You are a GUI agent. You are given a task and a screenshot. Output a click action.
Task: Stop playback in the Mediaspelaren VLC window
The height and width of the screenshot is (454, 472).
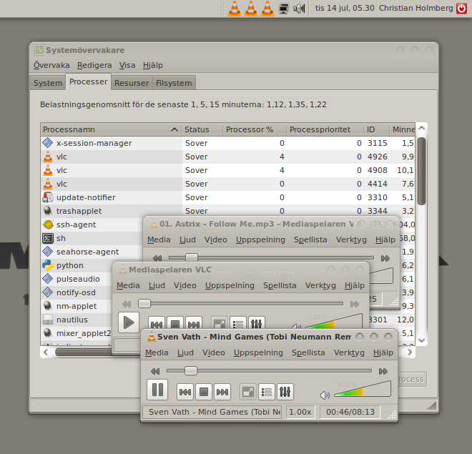(175, 323)
